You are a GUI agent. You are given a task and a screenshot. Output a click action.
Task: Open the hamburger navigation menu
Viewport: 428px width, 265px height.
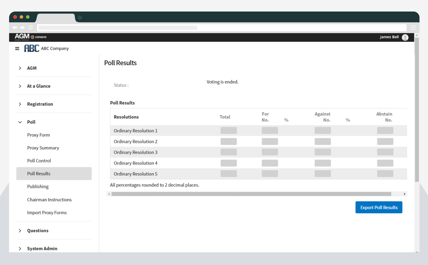(x=17, y=48)
